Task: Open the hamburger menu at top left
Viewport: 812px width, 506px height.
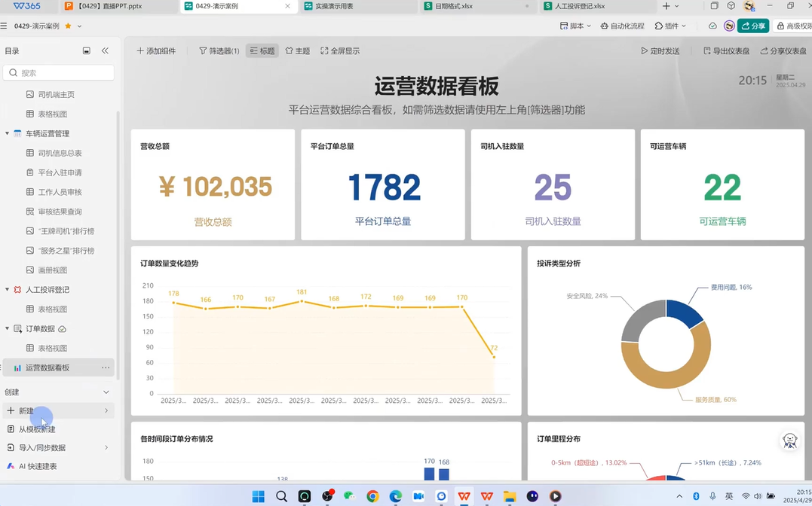Action: pyautogui.click(x=5, y=26)
